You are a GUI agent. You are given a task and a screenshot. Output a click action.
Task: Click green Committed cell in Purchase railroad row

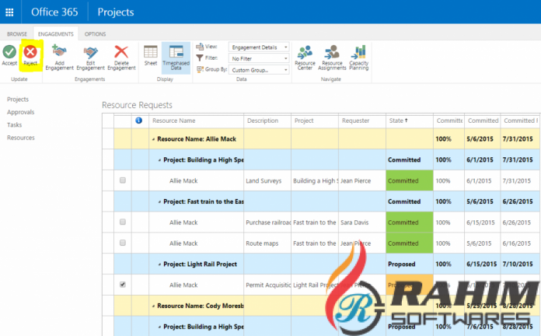click(410, 222)
